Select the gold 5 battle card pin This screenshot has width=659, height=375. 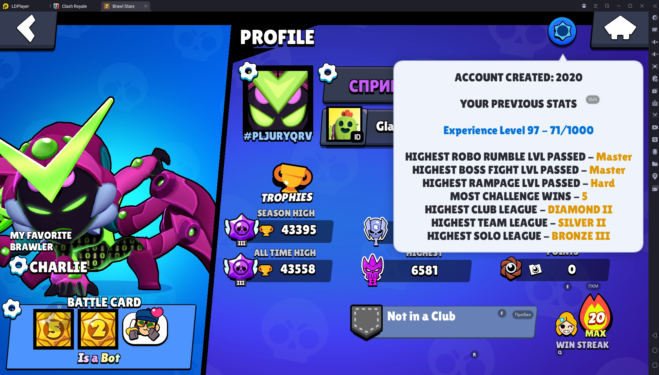click(54, 329)
